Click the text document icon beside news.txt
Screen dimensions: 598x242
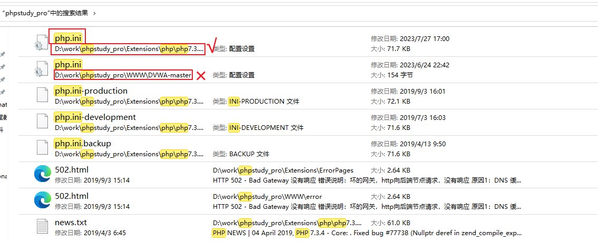click(42, 226)
